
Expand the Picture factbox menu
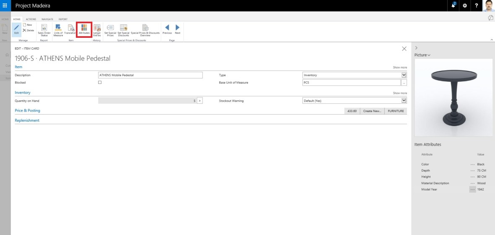coord(422,55)
